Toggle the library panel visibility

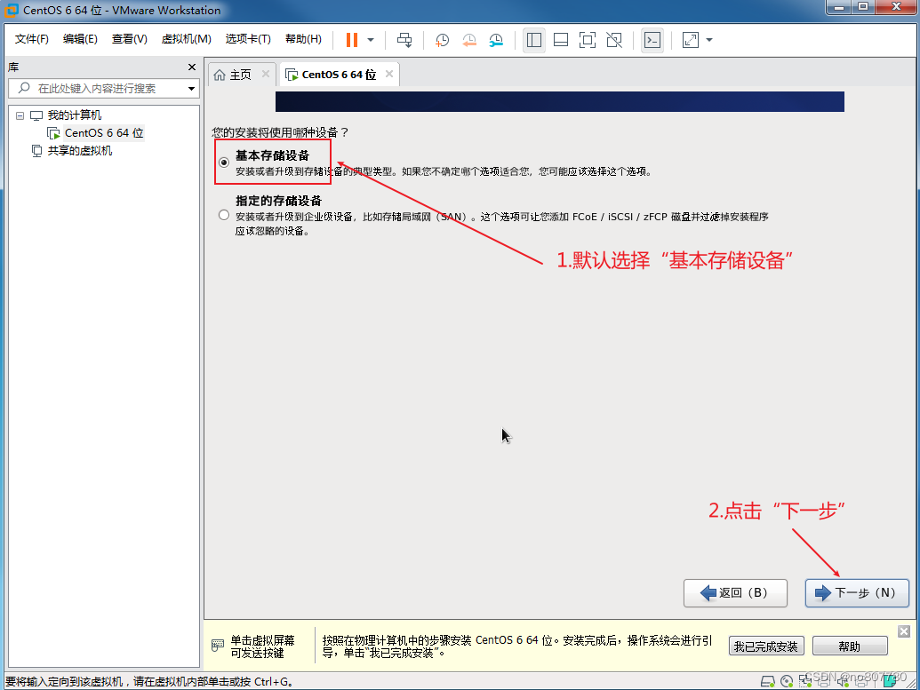coord(534,40)
